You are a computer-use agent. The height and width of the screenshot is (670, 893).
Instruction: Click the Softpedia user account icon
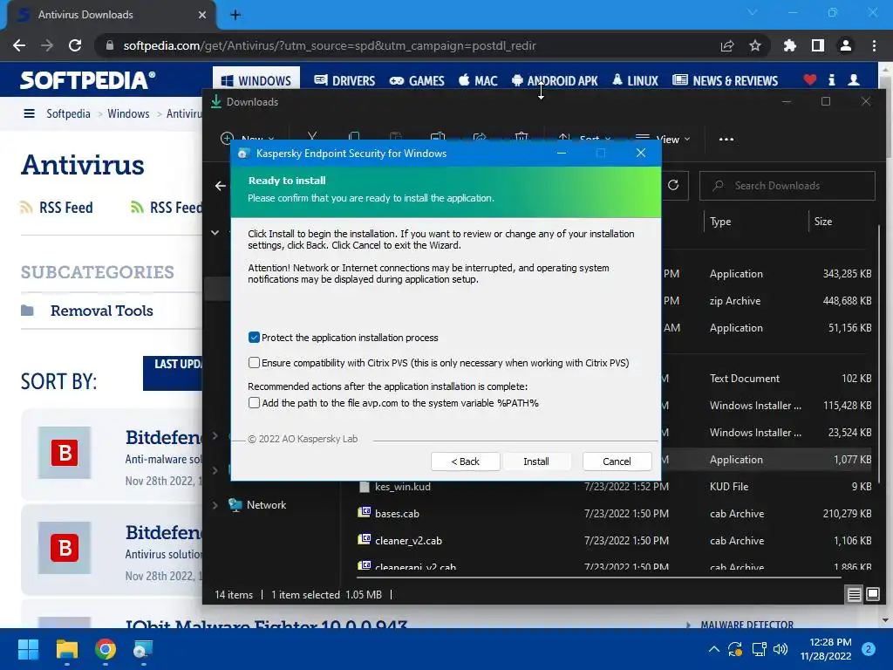point(854,80)
